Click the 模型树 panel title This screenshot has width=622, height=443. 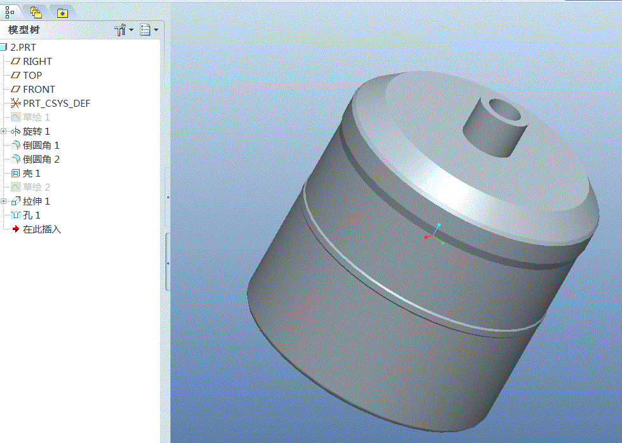pyautogui.click(x=24, y=30)
